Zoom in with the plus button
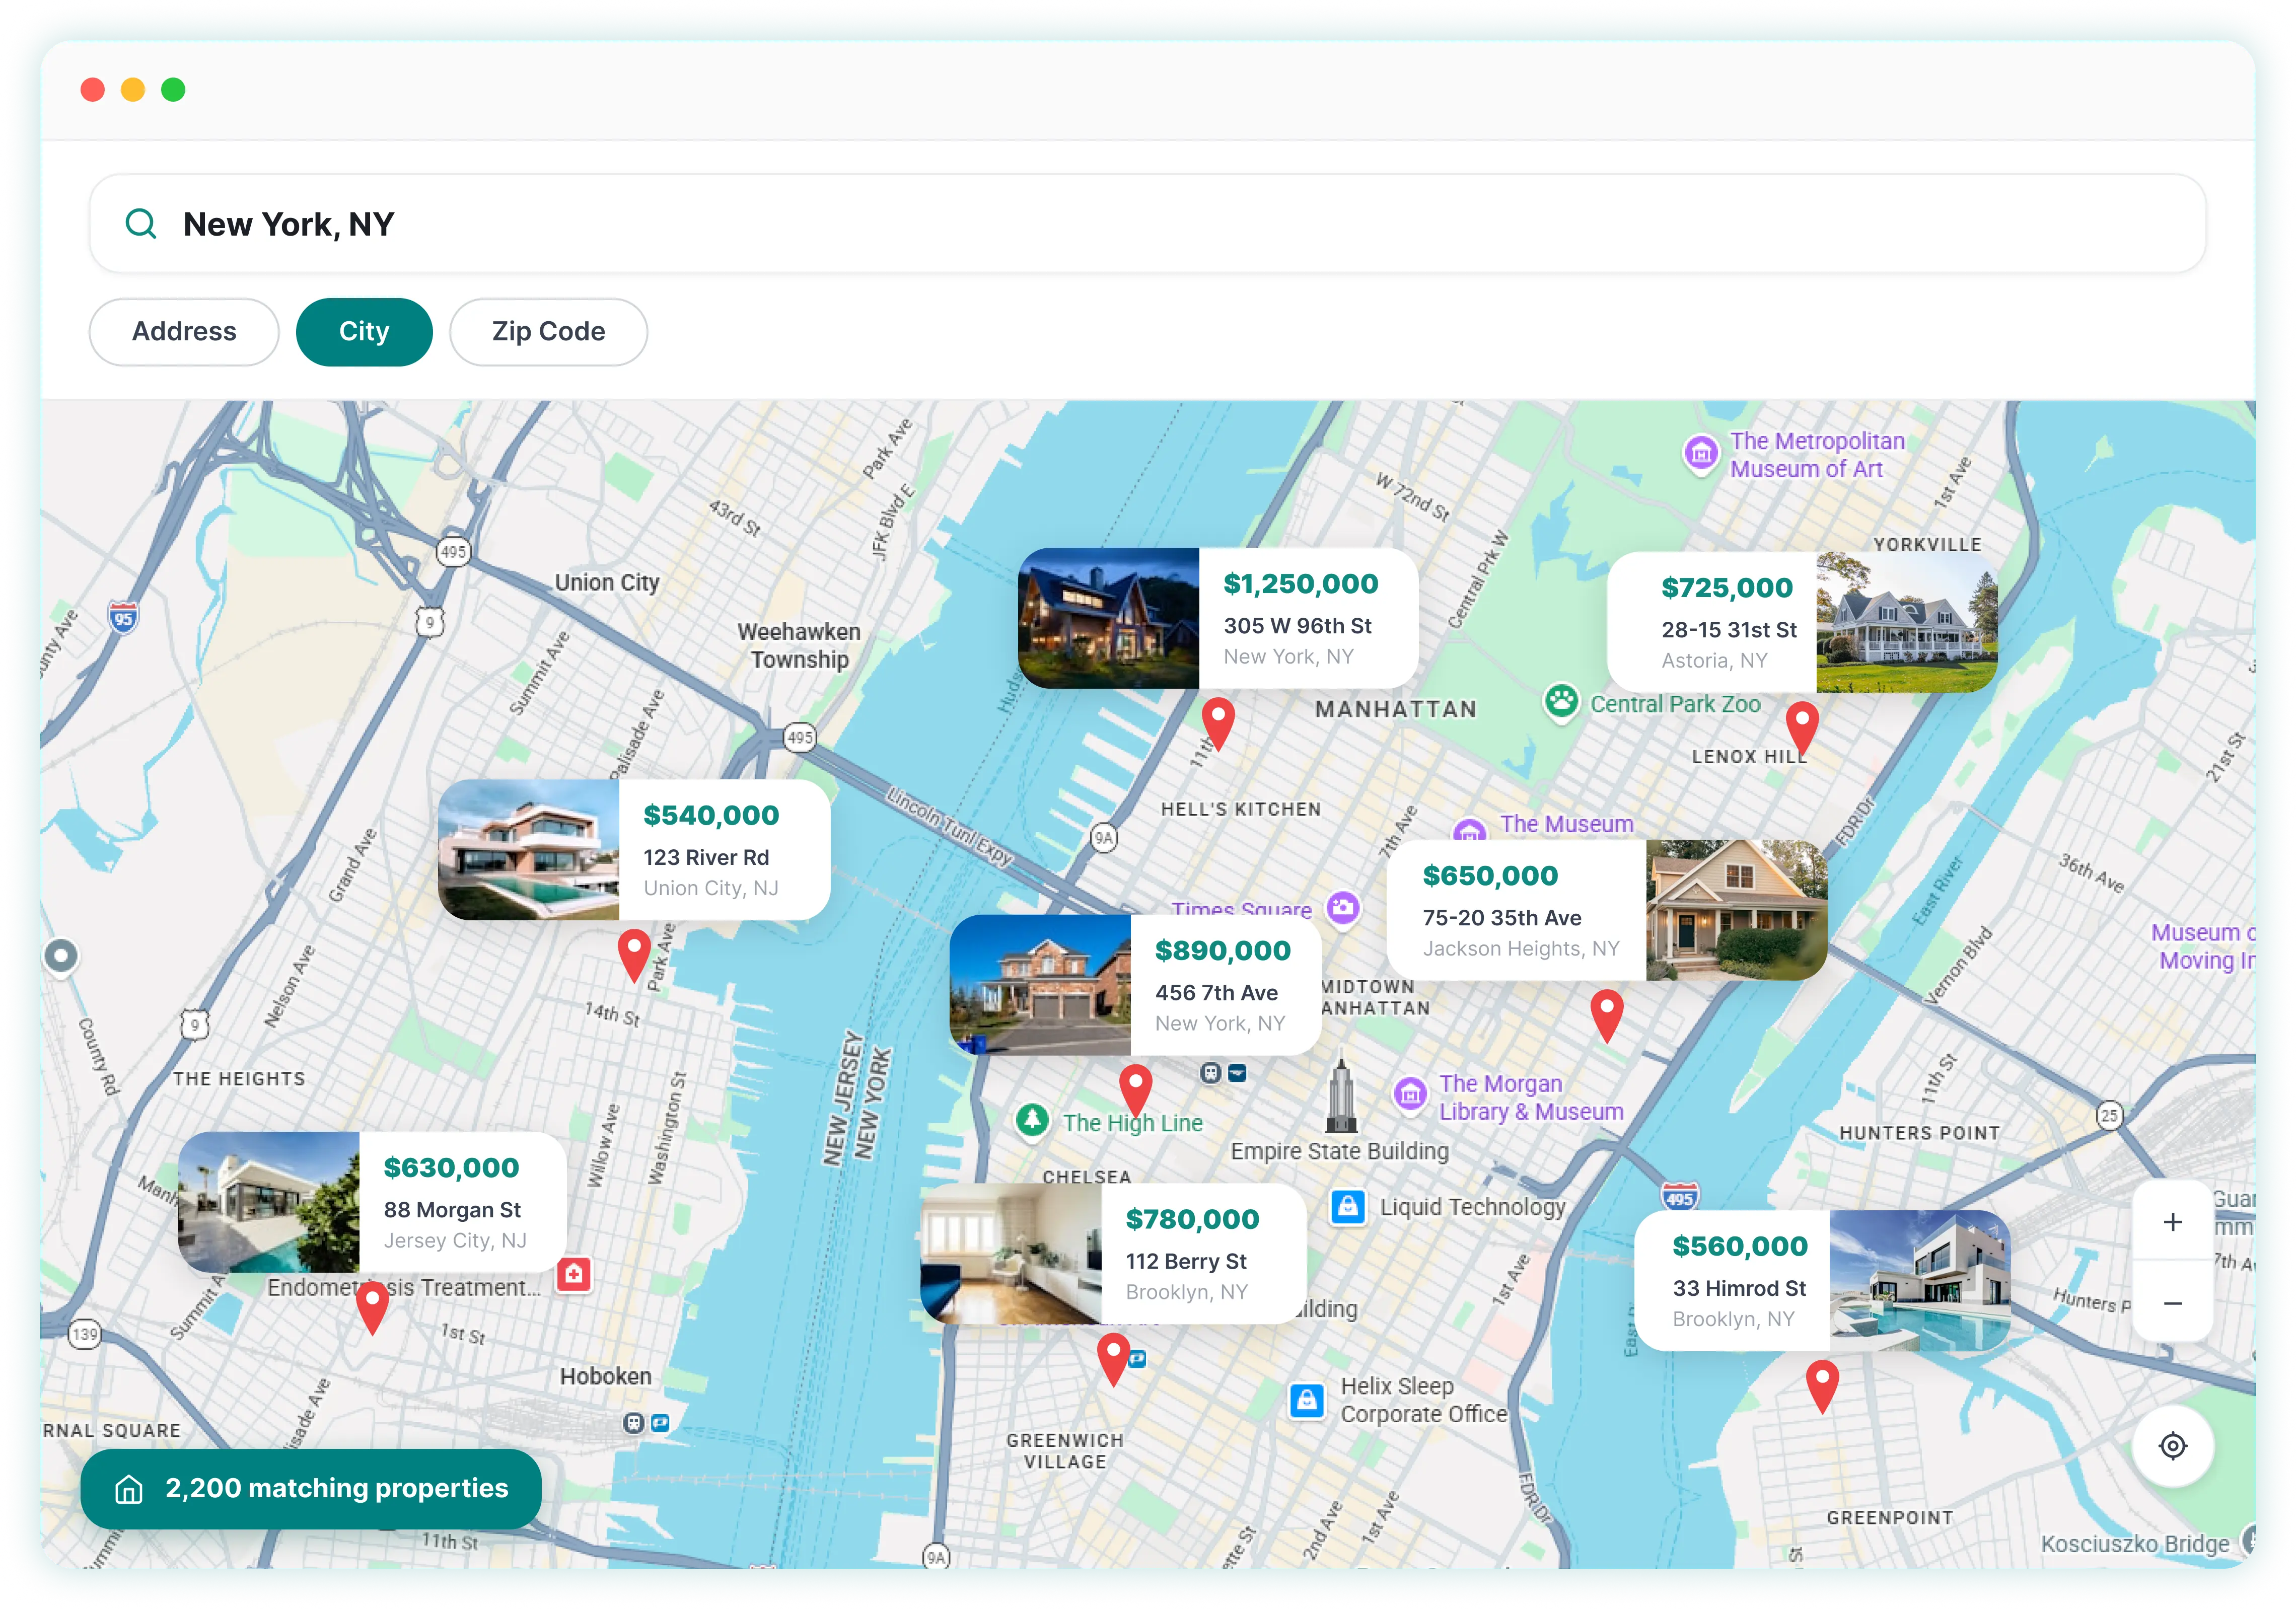The width and height of the screenshot is (2296, 1609). pyautogui.click(x=2172, y=1222)
